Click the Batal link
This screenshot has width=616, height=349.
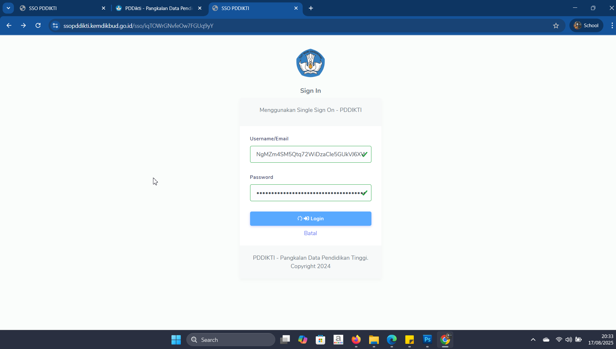coord(311,233)
